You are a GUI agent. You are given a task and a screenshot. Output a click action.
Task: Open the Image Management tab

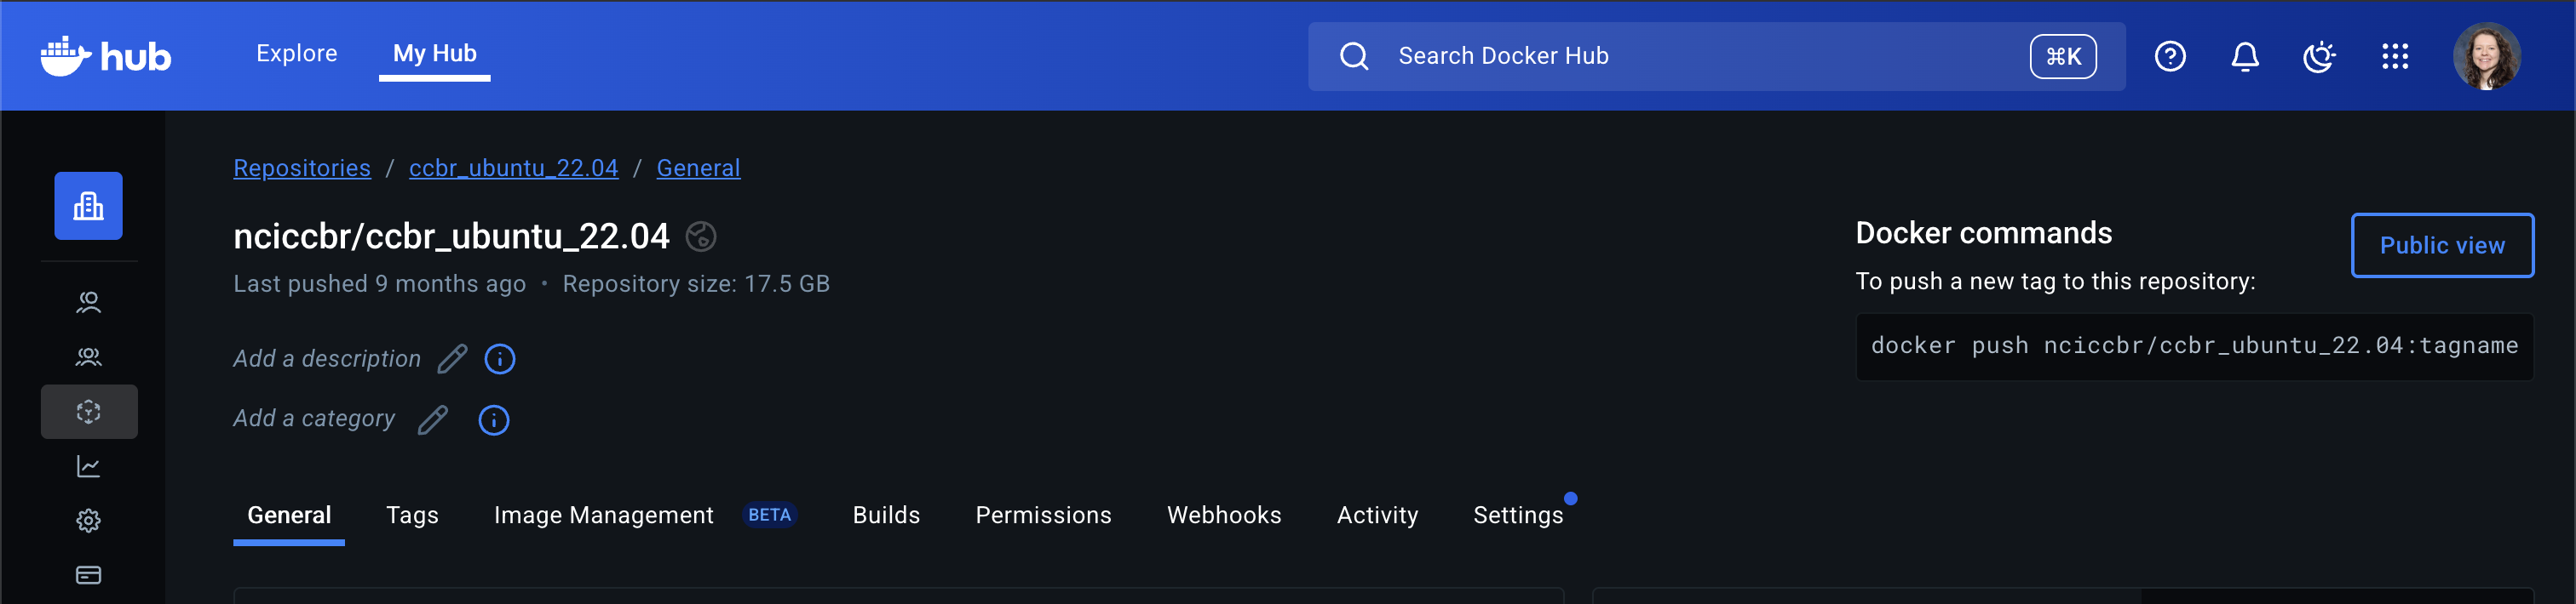tap(603, 516)
